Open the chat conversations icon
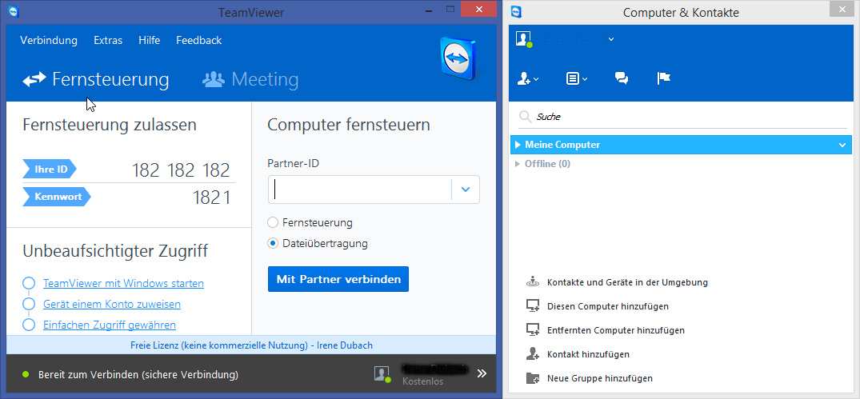 [x=622, y=79]
